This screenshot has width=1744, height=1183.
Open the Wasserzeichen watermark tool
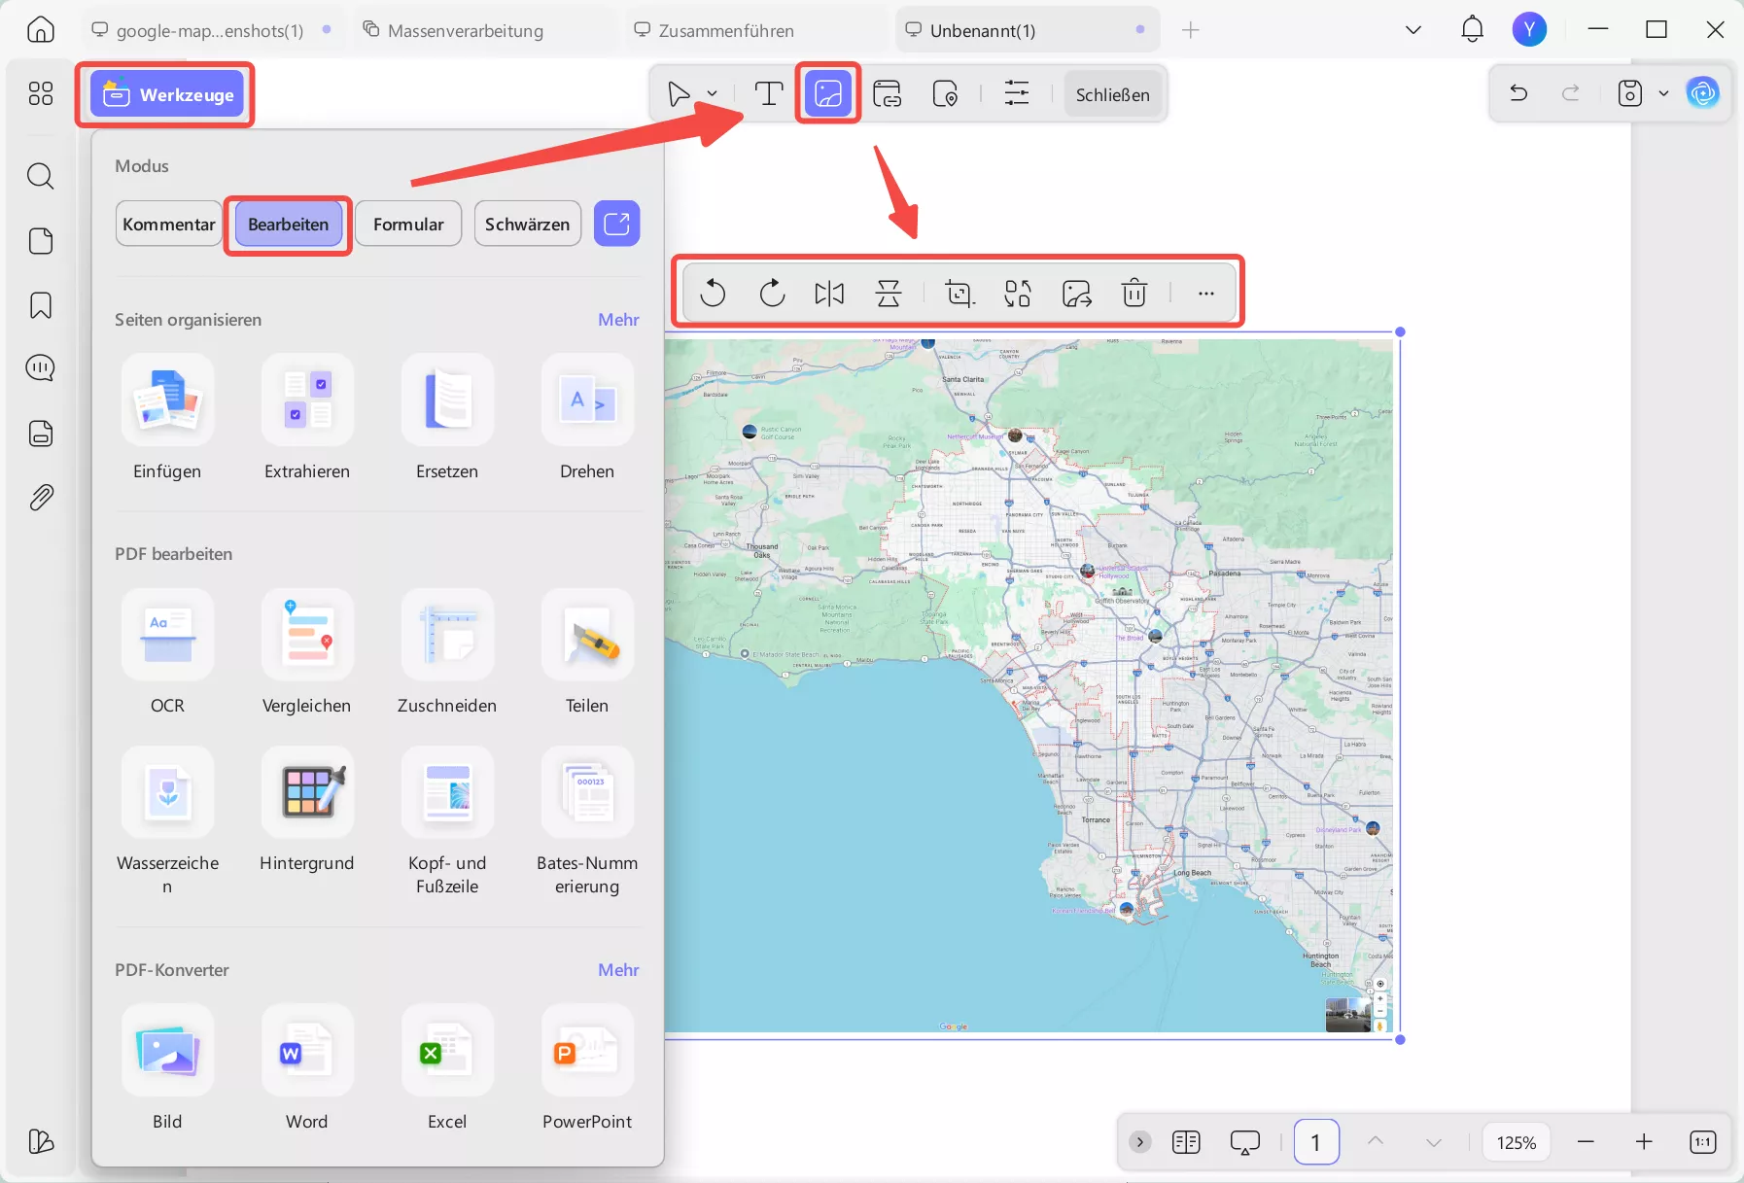point(167,821)
